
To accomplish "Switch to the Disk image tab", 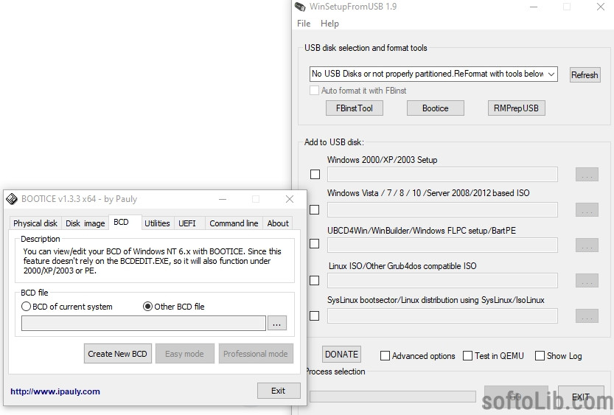I will click(85, 223).
